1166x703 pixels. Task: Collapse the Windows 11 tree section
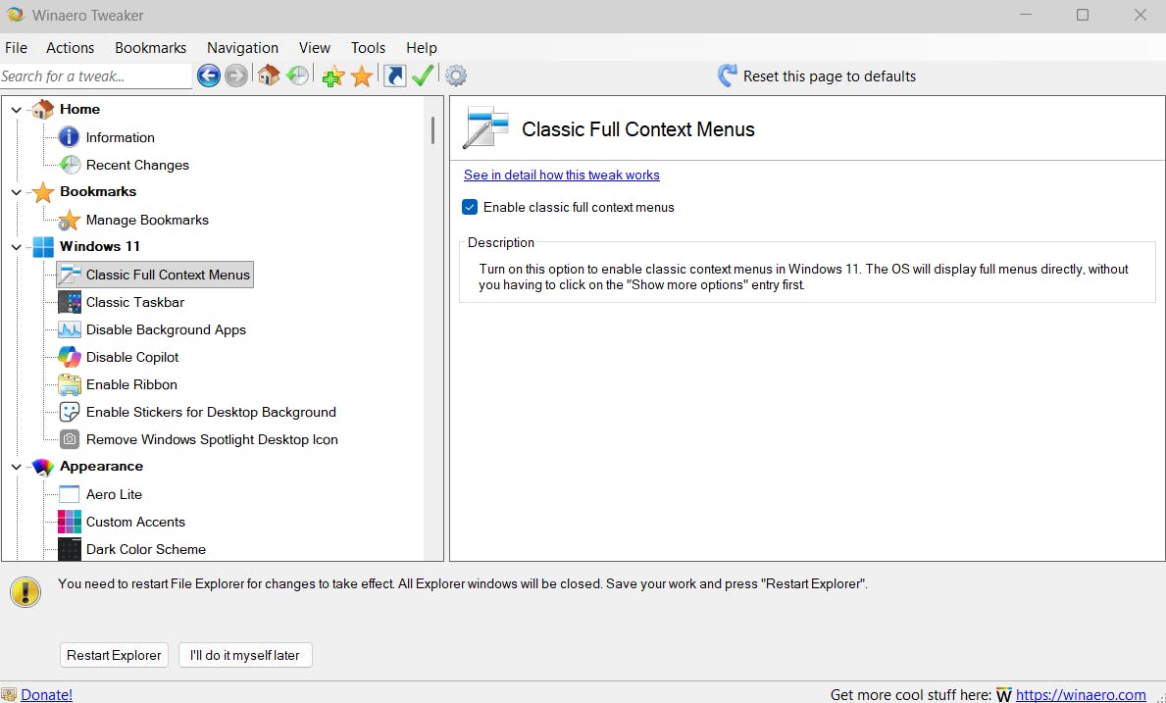tap(16, 247)
